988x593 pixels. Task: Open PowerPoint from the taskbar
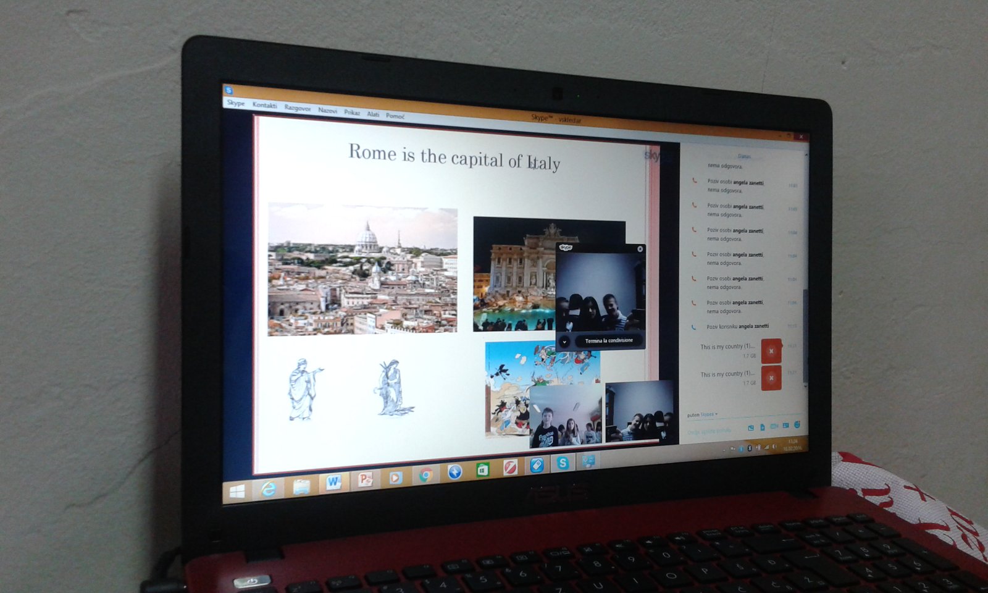point(365,479)
